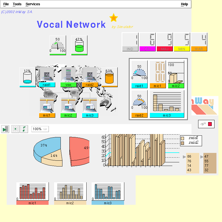This screenshot has width=222, height=222.
Task: Select the raid1 server icon on map
Action: point(47,74)
